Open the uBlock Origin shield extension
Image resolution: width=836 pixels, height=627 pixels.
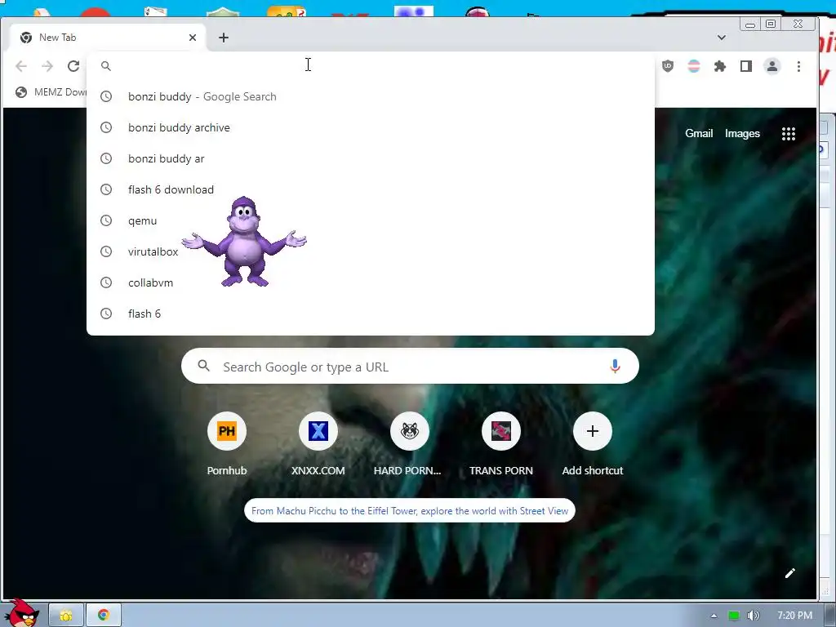668,66
